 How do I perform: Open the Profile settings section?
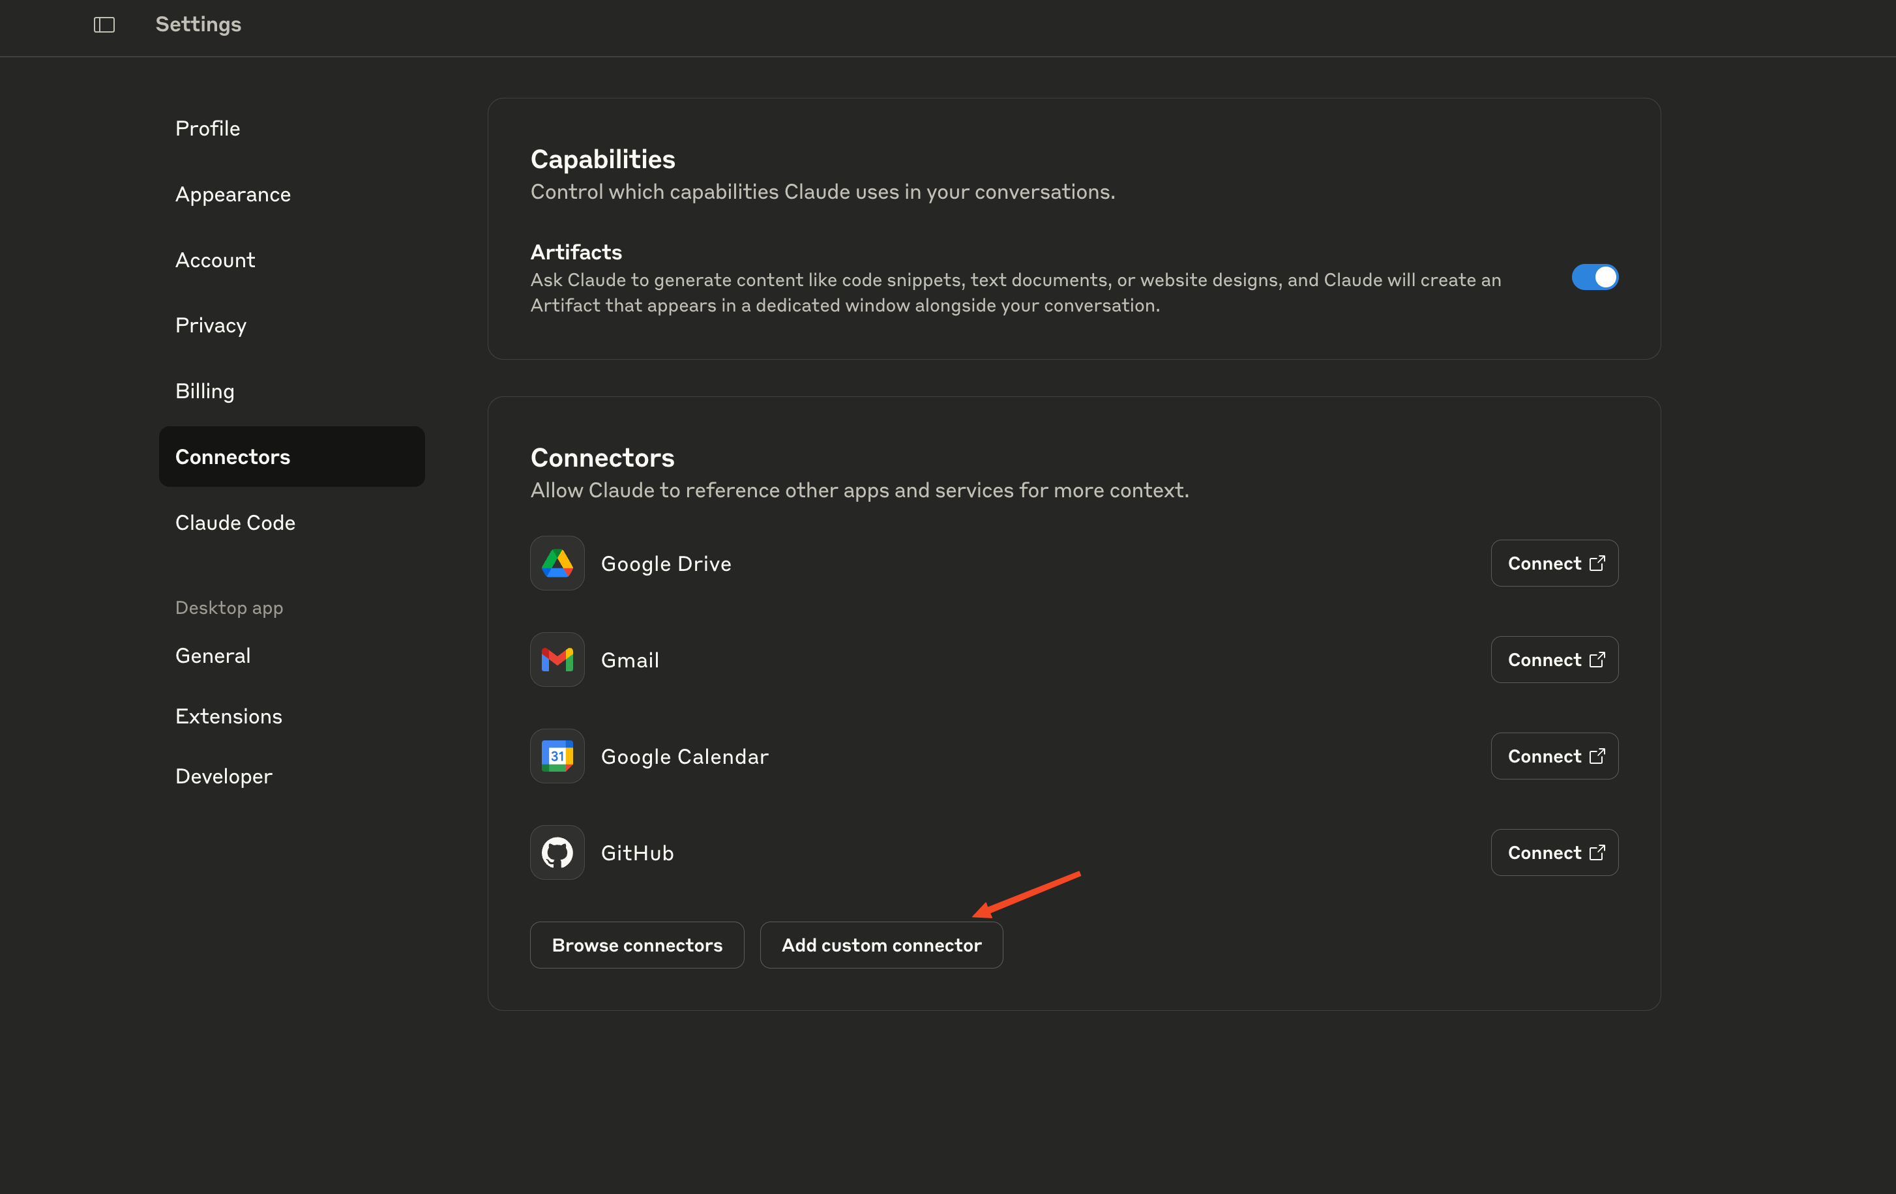[x=207, y=128]
